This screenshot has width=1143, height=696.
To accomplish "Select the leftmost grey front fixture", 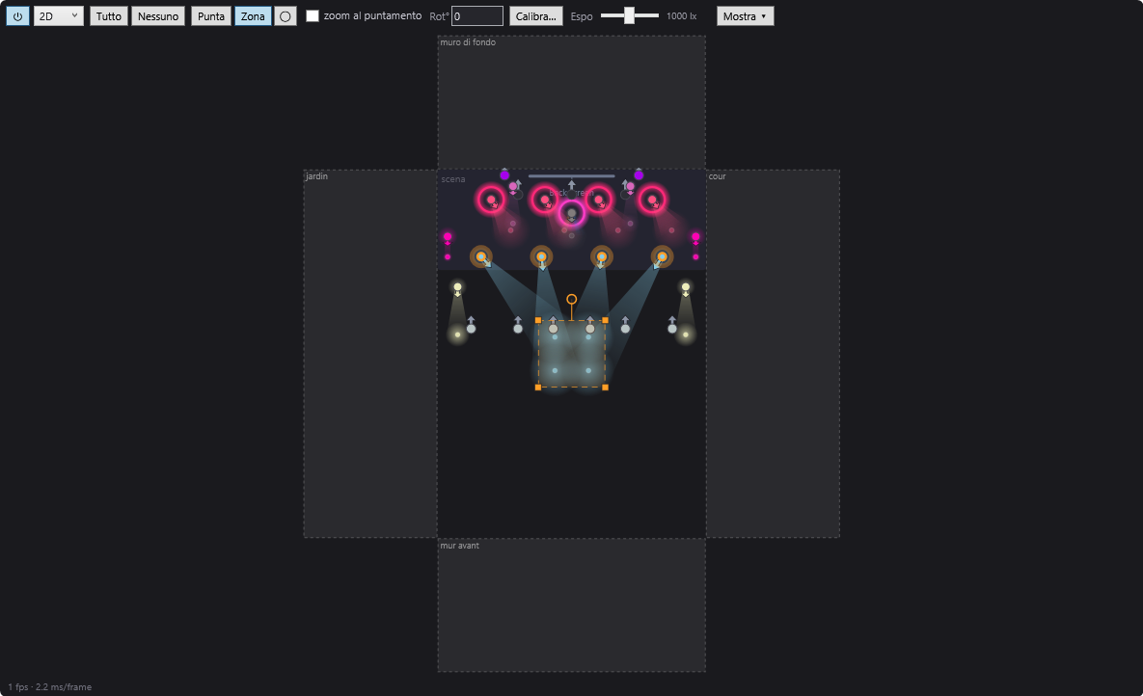I will pos(471,329).
